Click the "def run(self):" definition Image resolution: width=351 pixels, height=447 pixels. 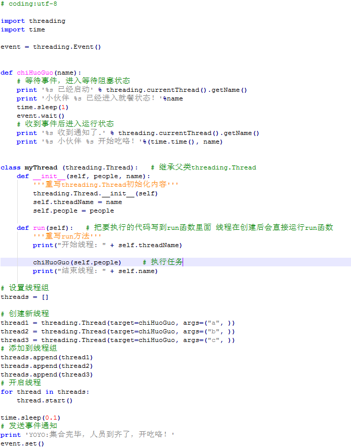(x=45, y=228)
